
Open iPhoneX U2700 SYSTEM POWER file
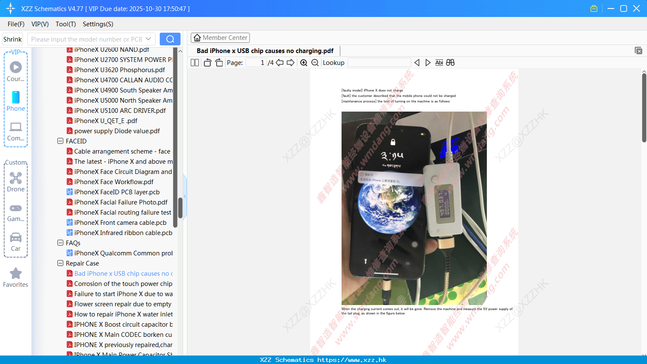[120, 60]
